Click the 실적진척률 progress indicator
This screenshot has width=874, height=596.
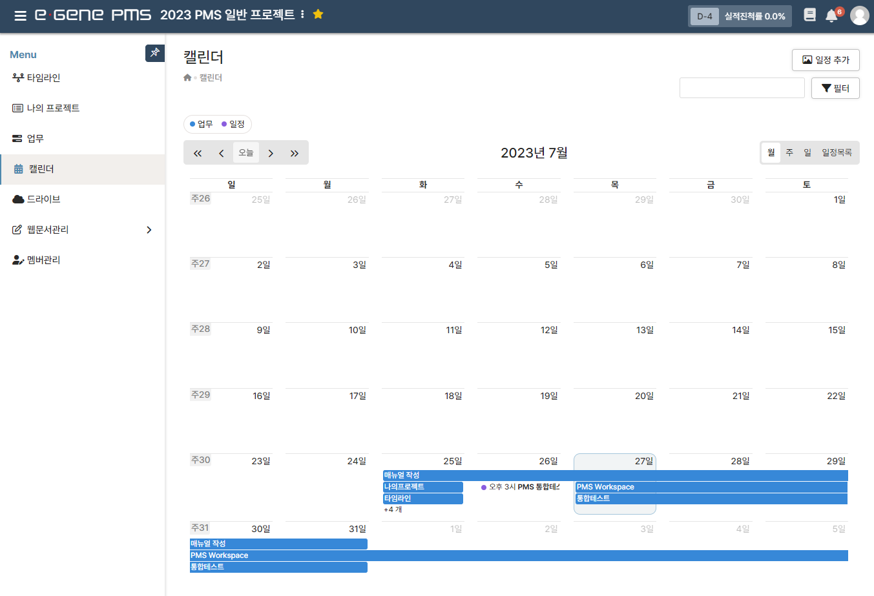click(754, 16)
